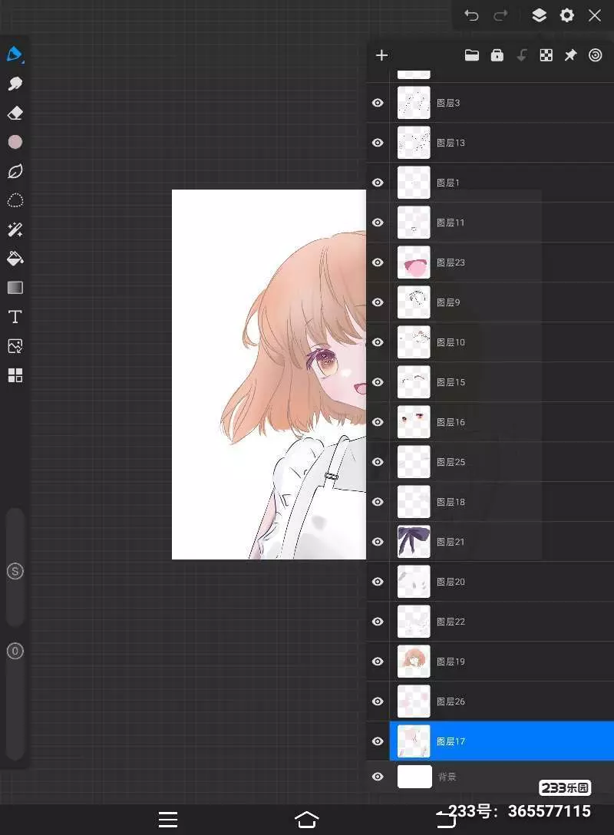Click the artwork canvas
The image size is (614, 835).
(269, 375)
